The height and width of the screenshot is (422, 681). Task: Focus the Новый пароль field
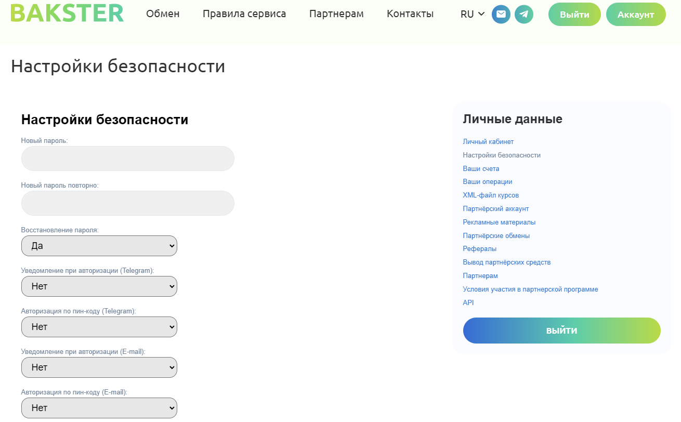(128, 159)
